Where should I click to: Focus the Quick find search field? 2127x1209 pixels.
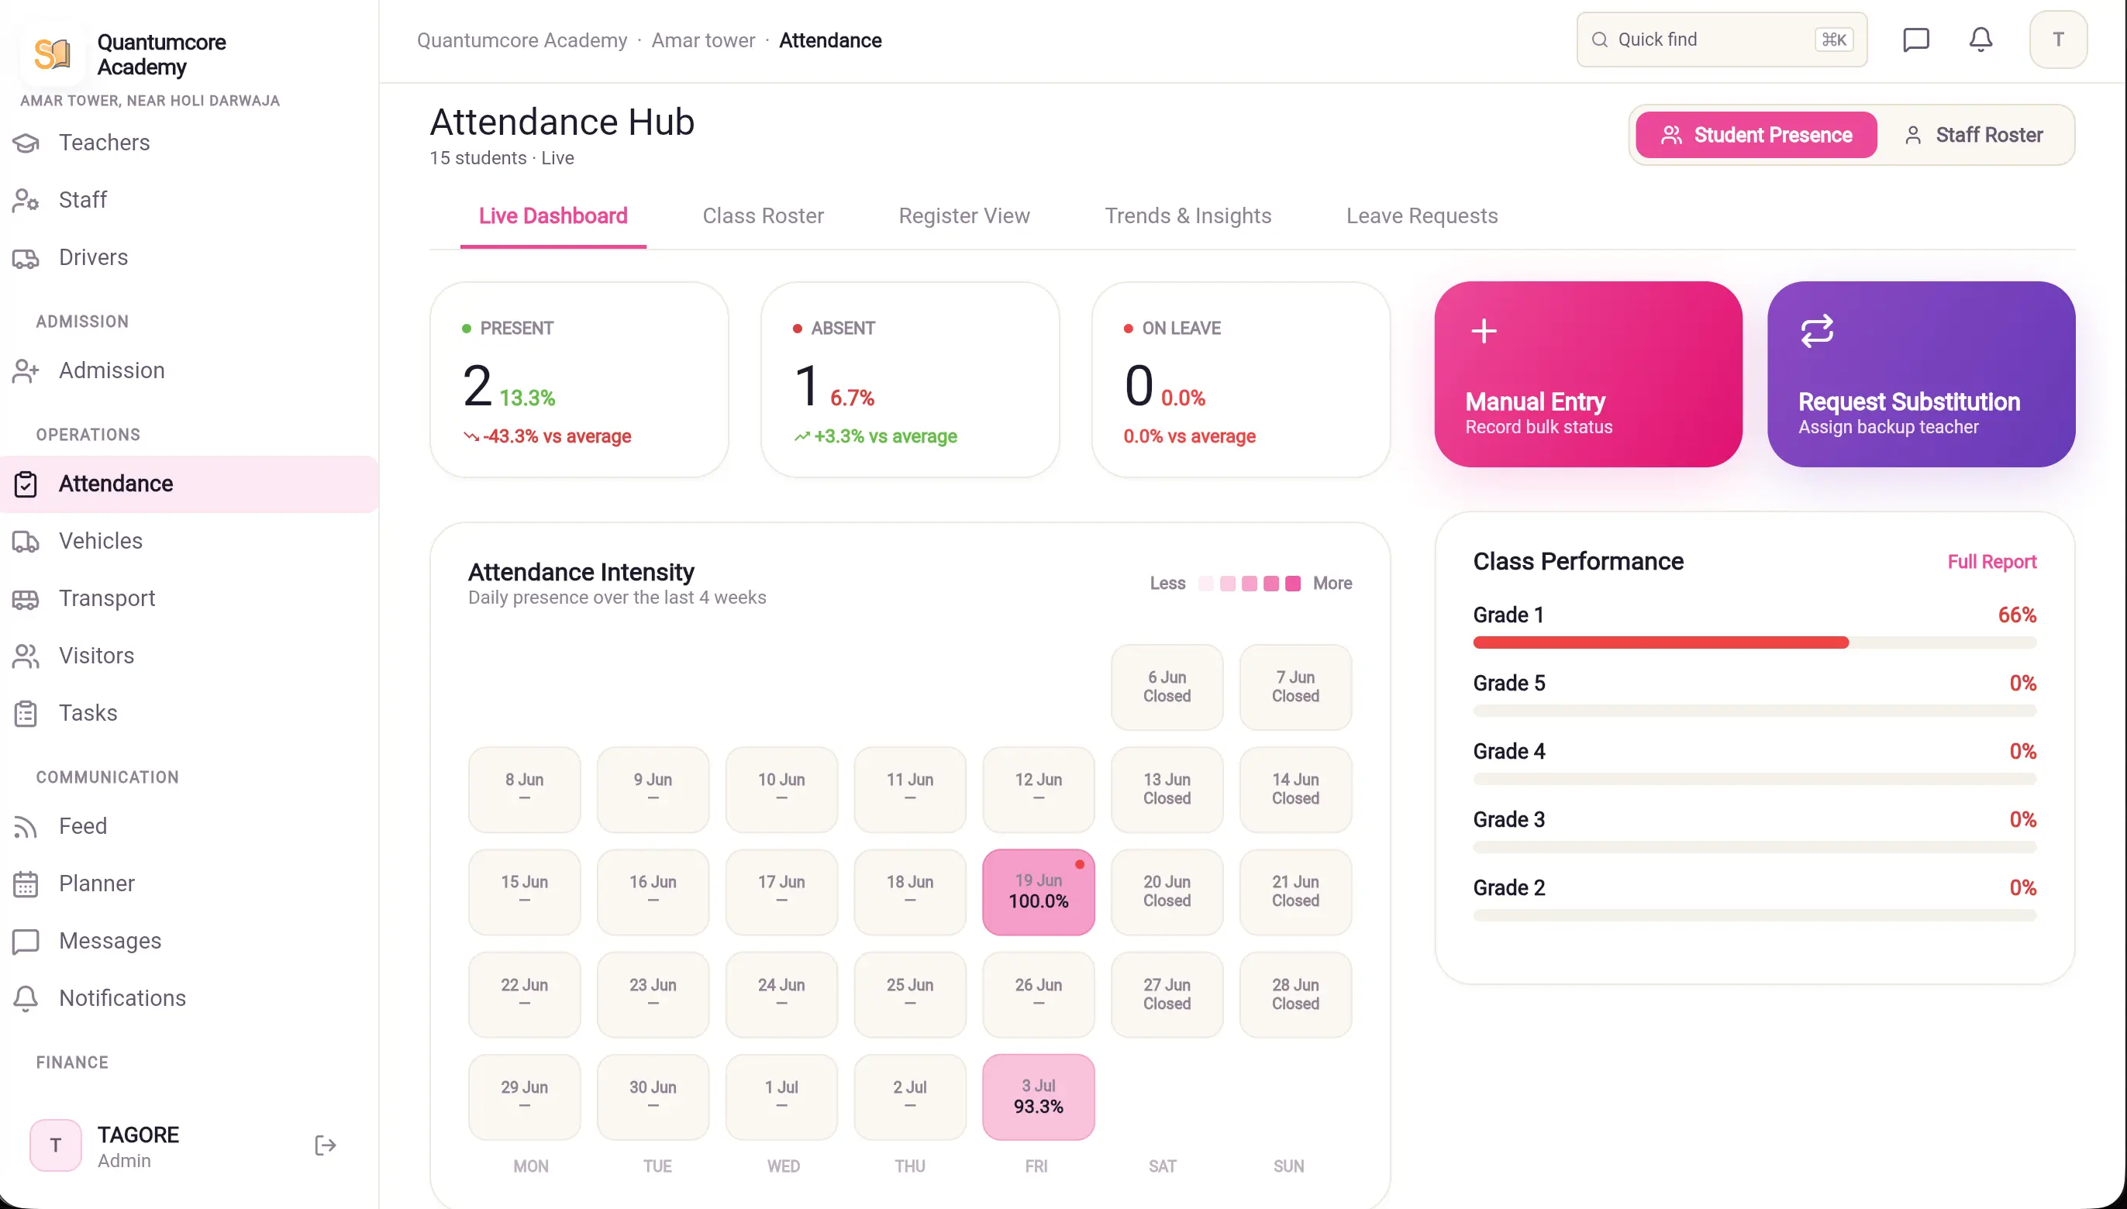point(1722,39)
